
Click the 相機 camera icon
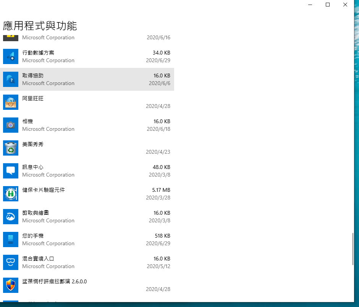click(x=11, y=125)
